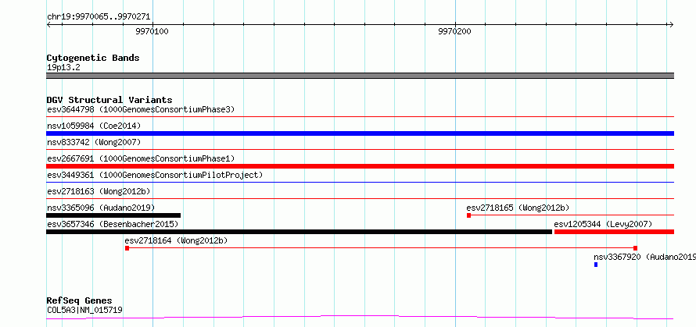
Task: Click the red esv1205344 variant bar
Action: [615, 232]
